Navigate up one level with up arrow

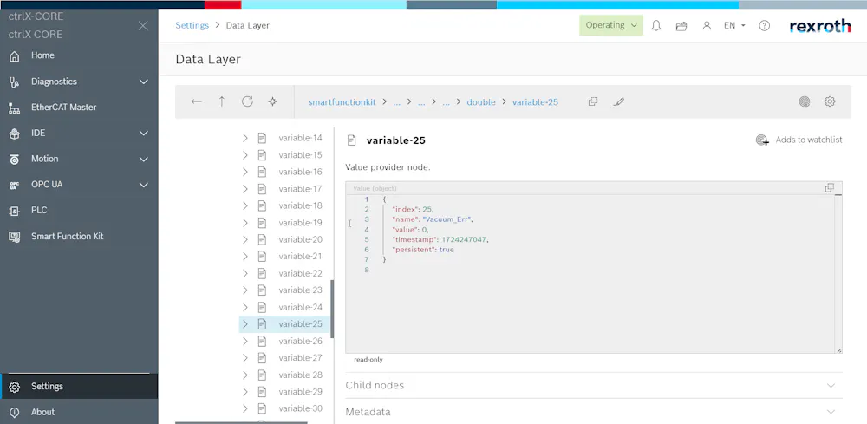222,101
